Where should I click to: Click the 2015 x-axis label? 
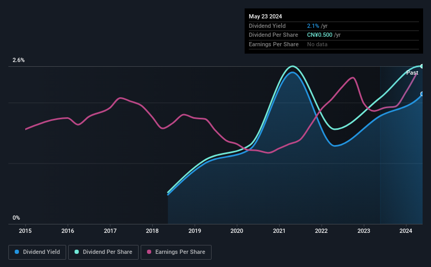(x=25, y=231)
